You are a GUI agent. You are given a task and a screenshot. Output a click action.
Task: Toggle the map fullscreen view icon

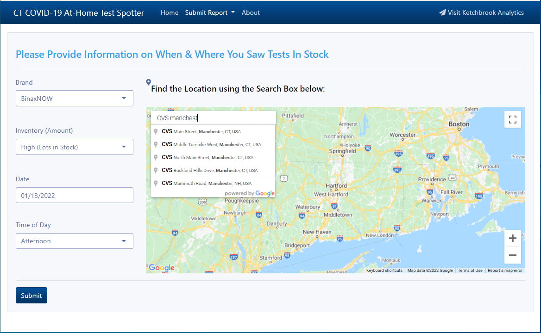(x=512, y=119)
